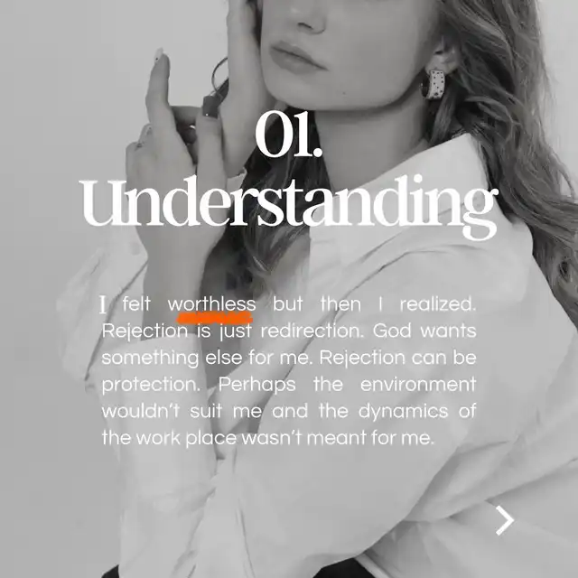Screen dimensions: 578x578
Task: Select the "Understanding" title text
Action: [289, 207]
